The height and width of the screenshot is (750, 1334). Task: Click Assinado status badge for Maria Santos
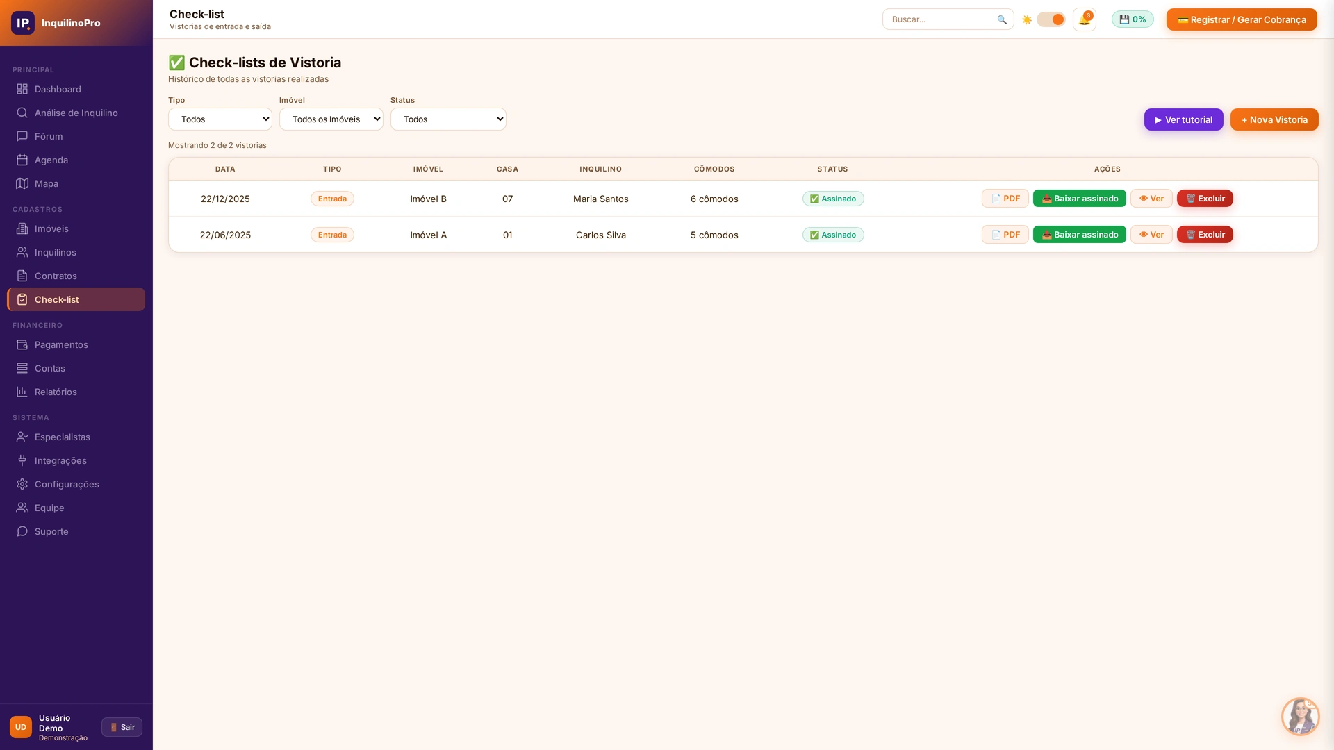click(x=833, y=199)
